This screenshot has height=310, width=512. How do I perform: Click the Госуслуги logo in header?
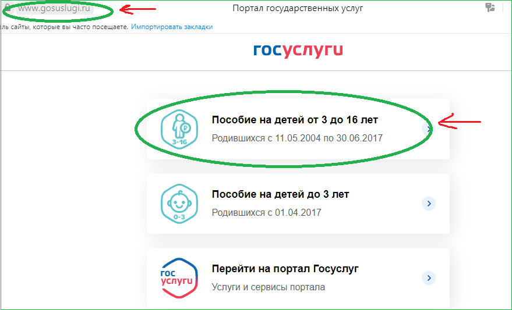(298, 51)
